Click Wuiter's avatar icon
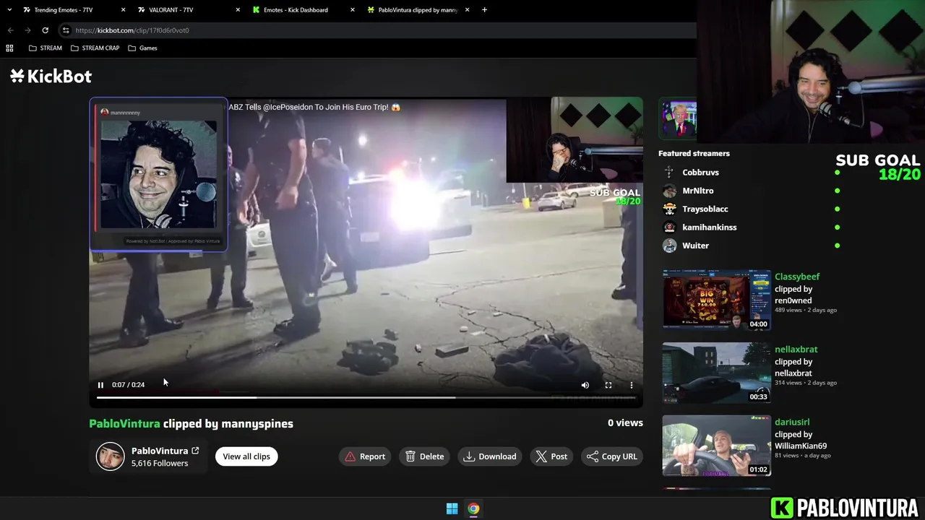 670,246
